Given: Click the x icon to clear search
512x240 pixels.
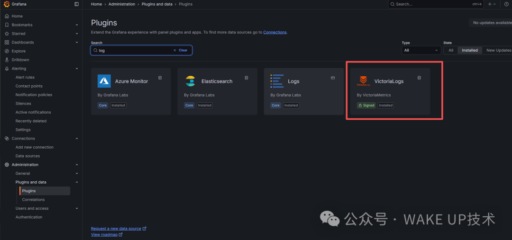Looking at the screenshot, I should 174,50.
